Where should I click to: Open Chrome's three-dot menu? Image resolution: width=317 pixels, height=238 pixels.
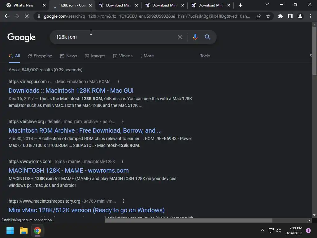click(310, 16)
